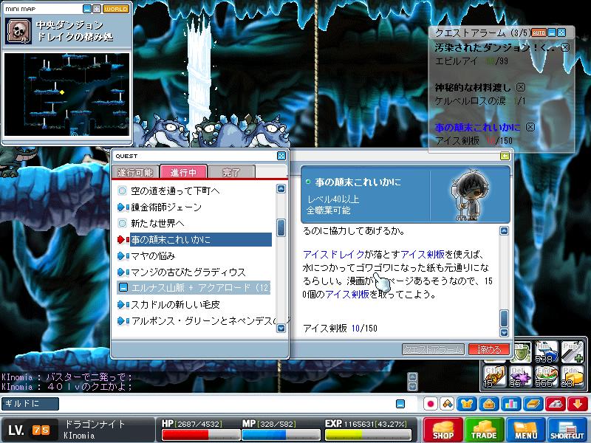591x443 pixels.
Task: Switch to the 完了 tab
Action: (231, 173)
